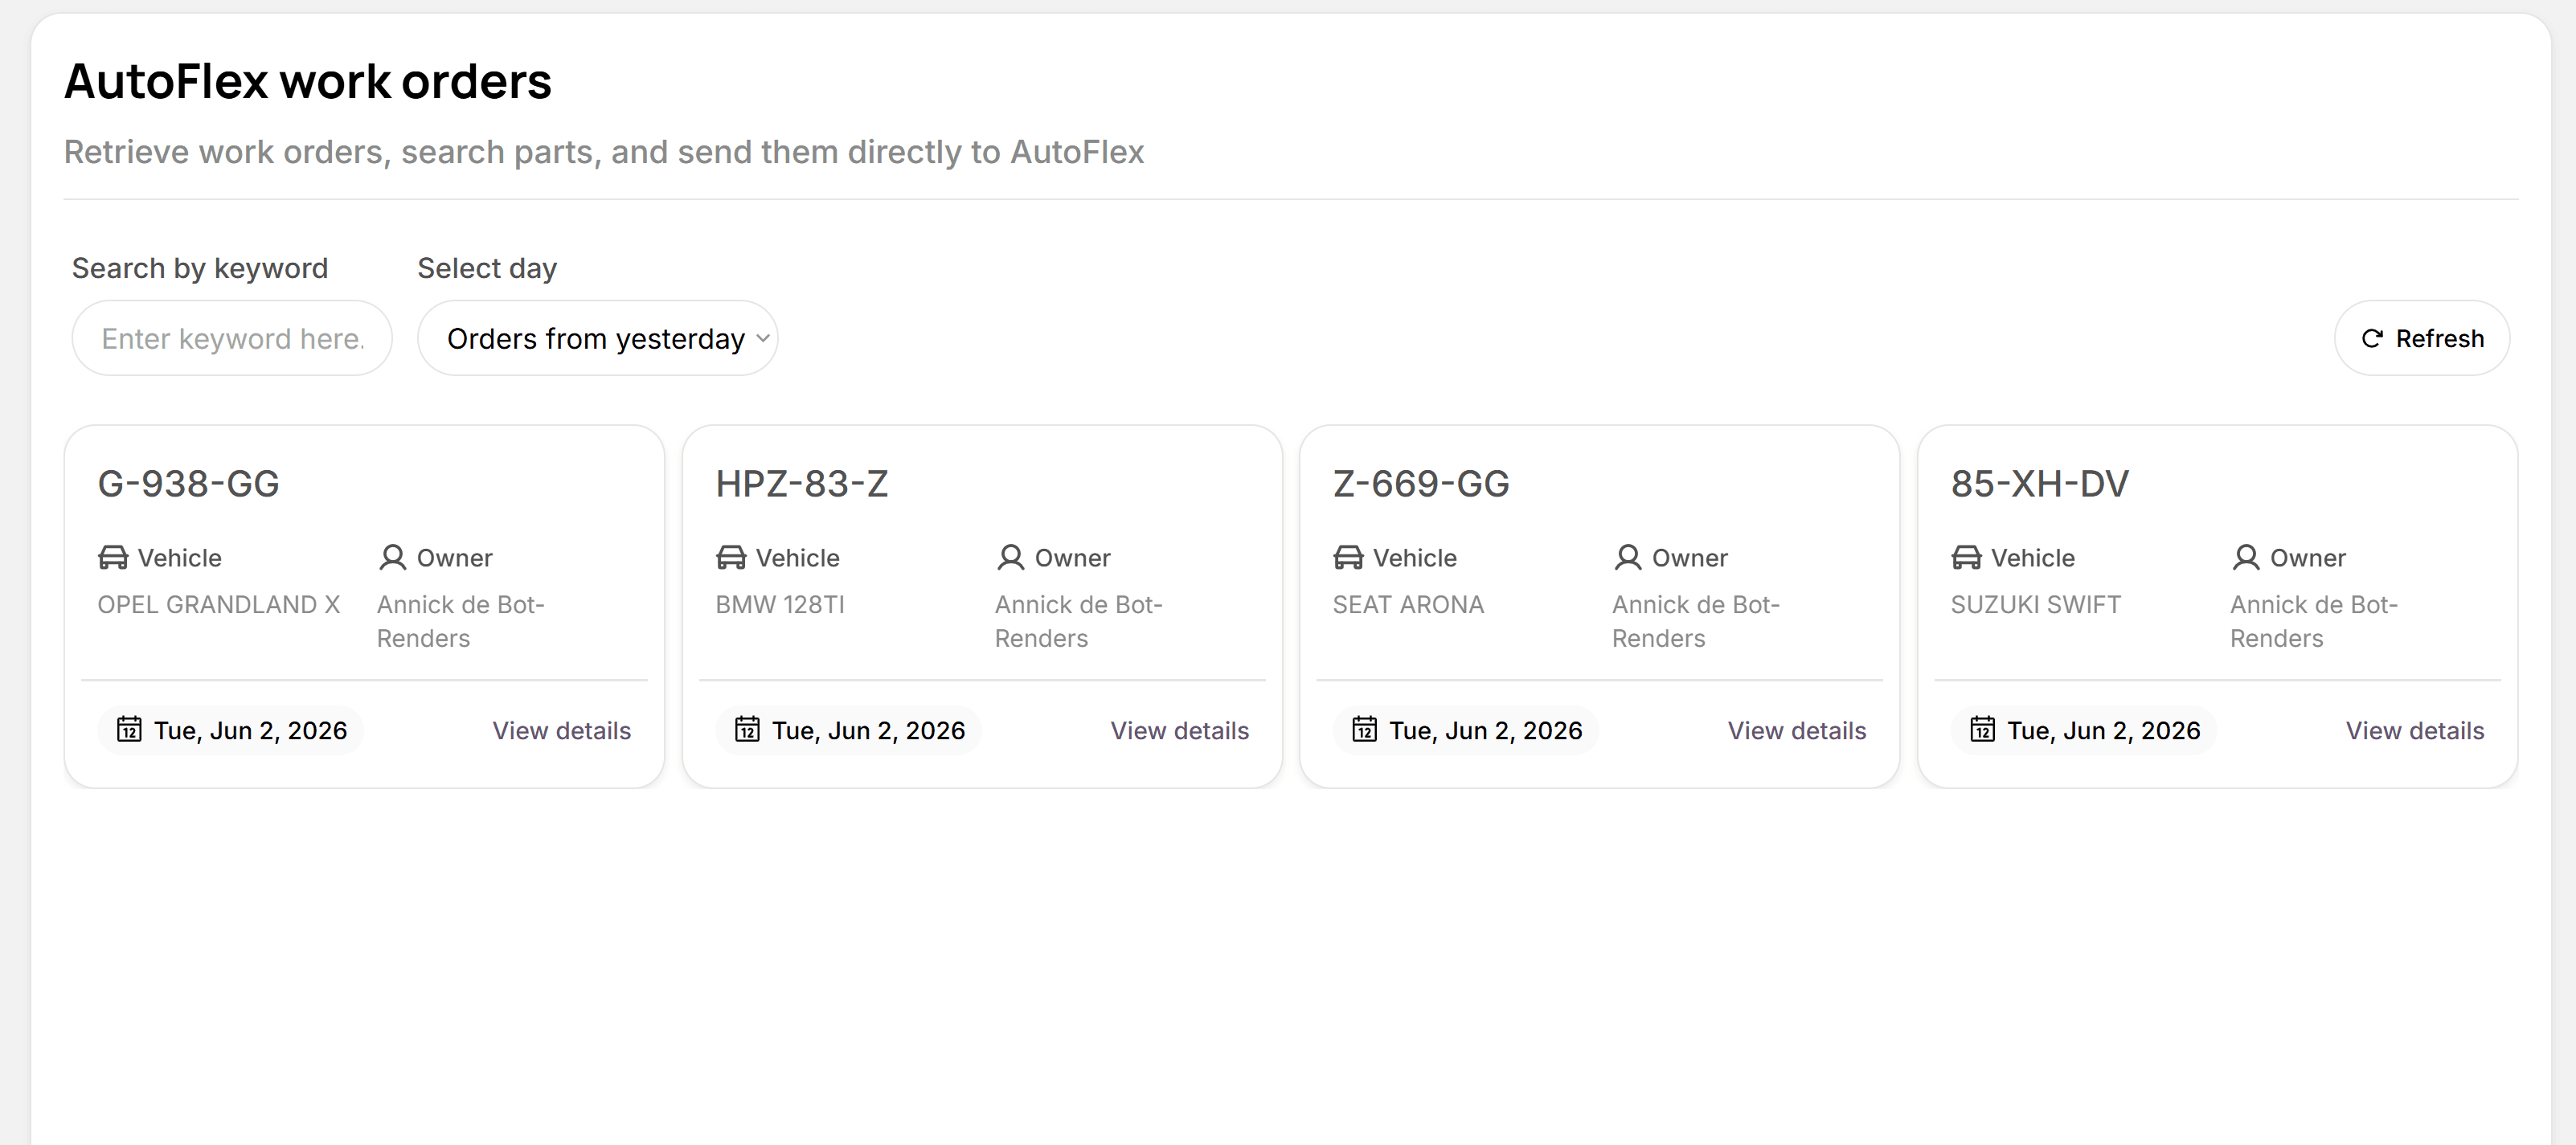Viewport: 2576px width, 1145px height.
Task: Click the date badge on the Z-669-GG card
Action: pos(1465,730)
